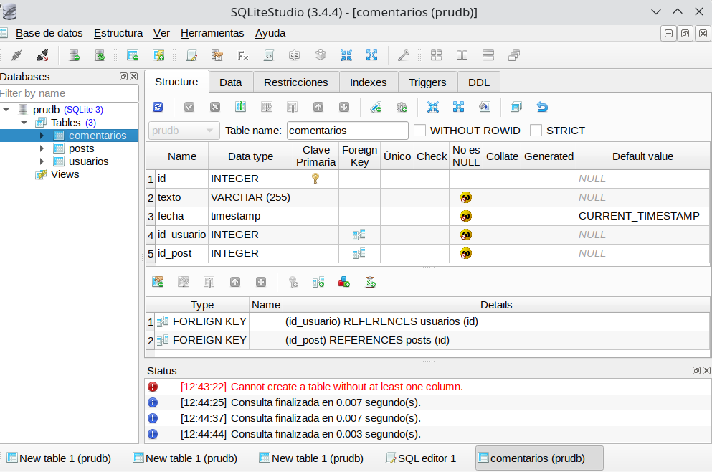712x472 pixels.
Task: Click the Add database icon
Action: [x=74, y=55]
